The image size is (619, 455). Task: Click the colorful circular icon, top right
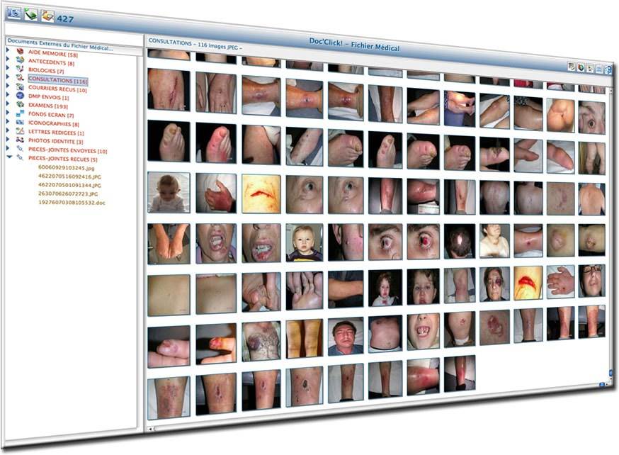(581, 67)
